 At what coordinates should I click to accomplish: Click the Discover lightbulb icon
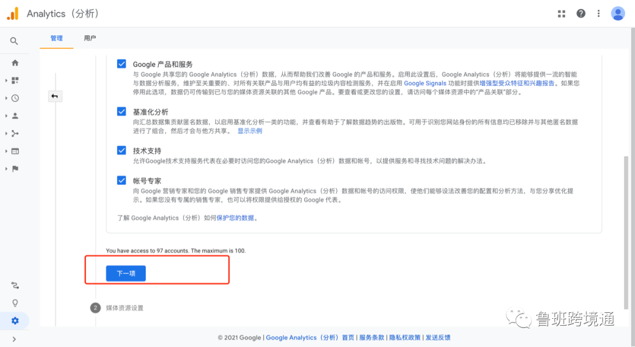coord(15,303)
